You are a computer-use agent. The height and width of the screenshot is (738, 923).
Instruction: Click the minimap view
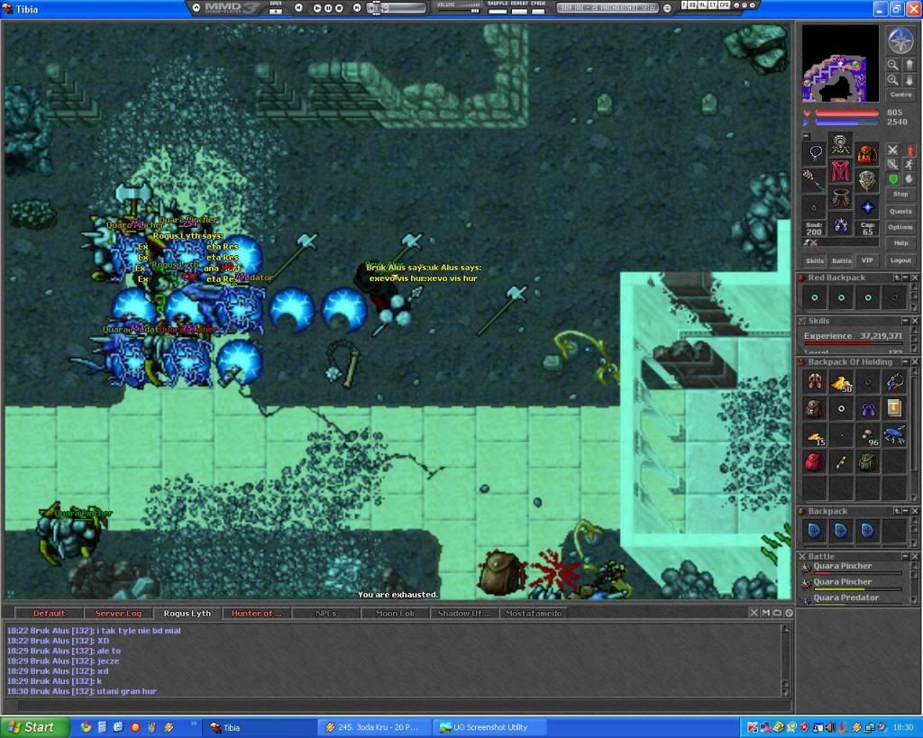click(x=841, y=63)
